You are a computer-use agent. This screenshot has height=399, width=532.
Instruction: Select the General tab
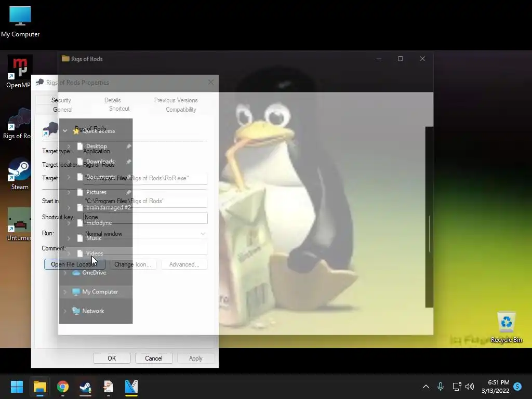[x=63, y=110]
